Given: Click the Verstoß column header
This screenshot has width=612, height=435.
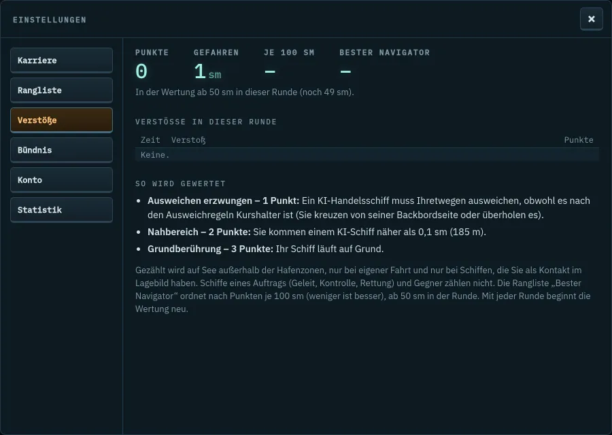Looking at the screenshot, I should point(188,140).
